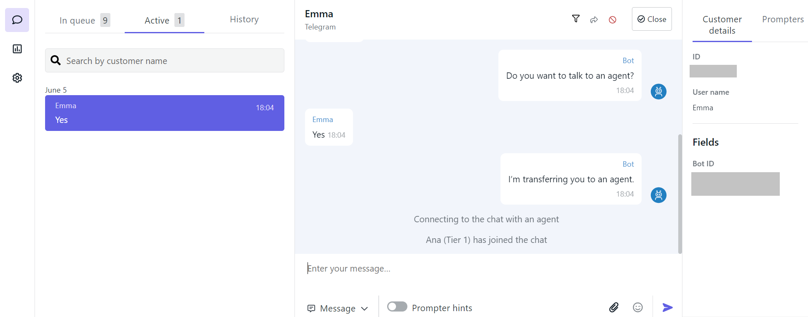Expand the Message type dropdown
Viewport: 808px width, 317px height.
coord(338,308)
